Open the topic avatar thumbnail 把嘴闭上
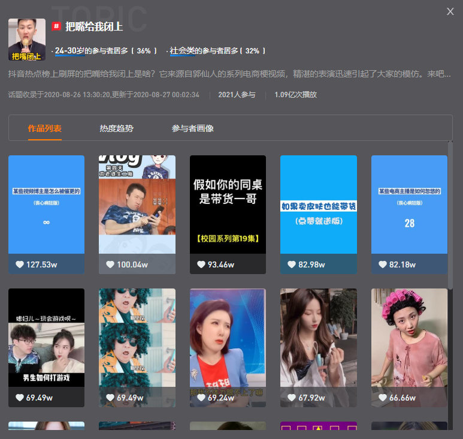The width and height of the screenshot is (463, 439). pos(27,40)
